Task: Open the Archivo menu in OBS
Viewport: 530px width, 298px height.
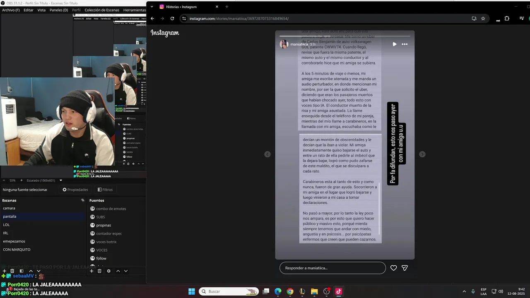Action: click(x=11, y=10)
